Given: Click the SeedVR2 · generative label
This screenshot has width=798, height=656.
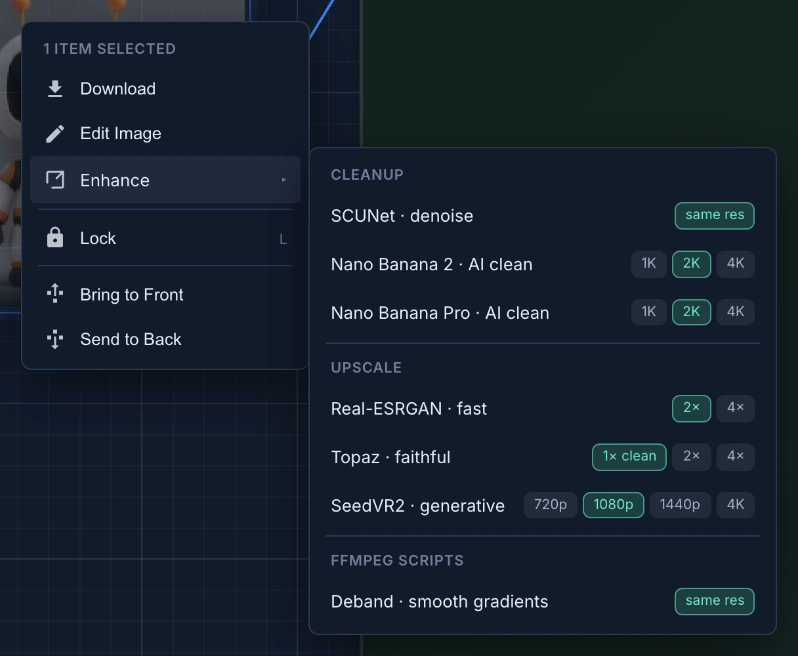Looking at the screenshot, I should tap(418, 506).
